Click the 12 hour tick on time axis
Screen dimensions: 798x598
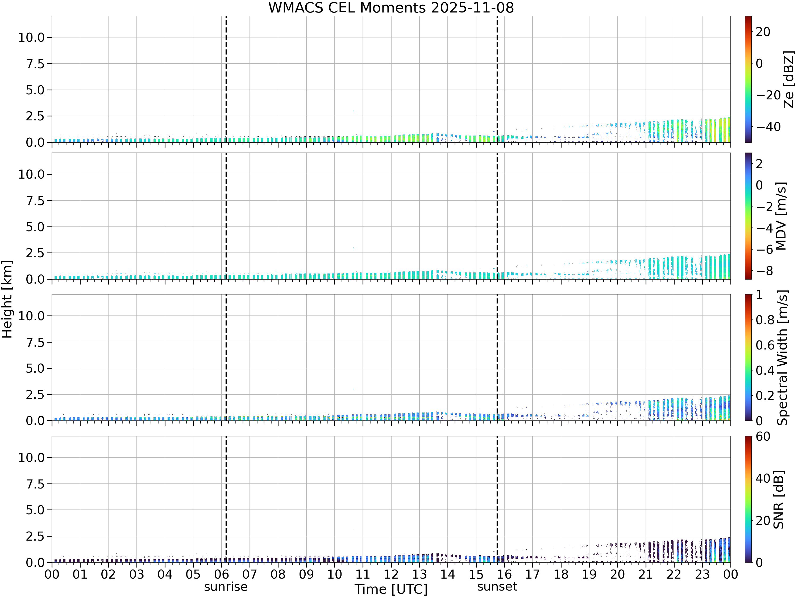click(391, 574)
